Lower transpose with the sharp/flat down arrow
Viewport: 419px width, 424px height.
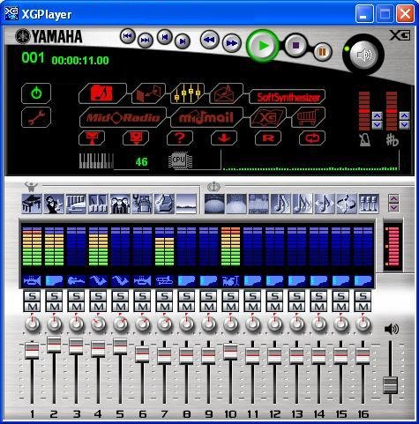click(404, 125)
